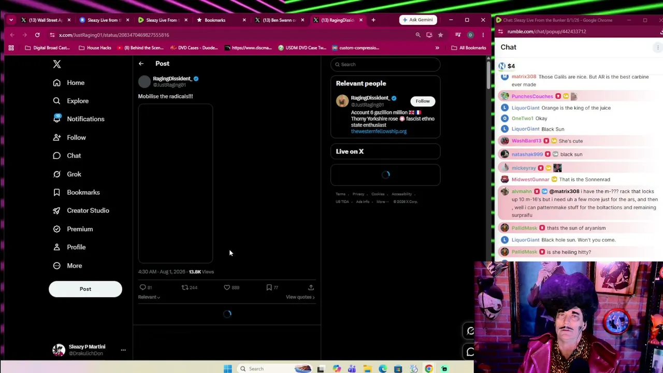Image resolution: width=663 pixels, height=373 pixels.
Task: Open the Home page in X sidebar
Action: [x=69, y=83]
